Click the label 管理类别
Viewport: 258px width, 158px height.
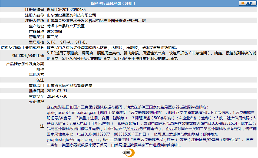pyautogui.click(x=37, y=37)
